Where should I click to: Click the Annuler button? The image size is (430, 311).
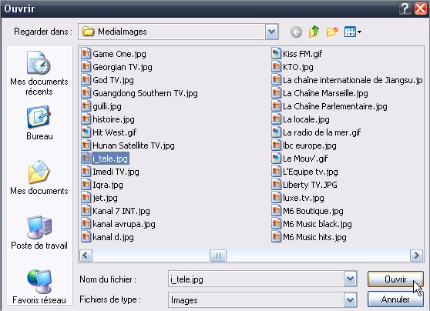[x=395, y=299]
